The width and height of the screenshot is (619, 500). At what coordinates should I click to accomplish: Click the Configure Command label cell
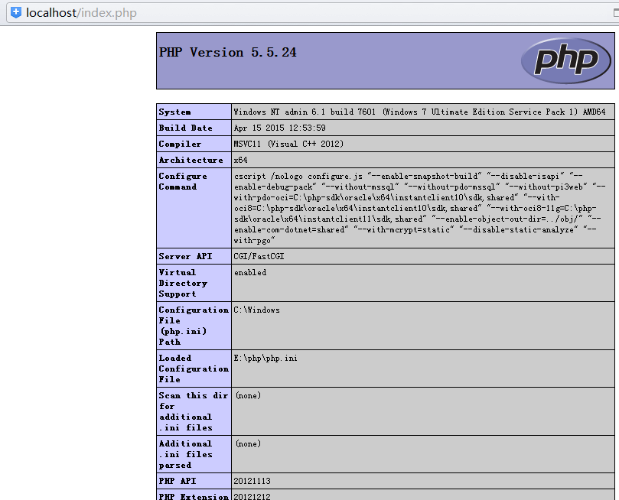tap(183, 182)
